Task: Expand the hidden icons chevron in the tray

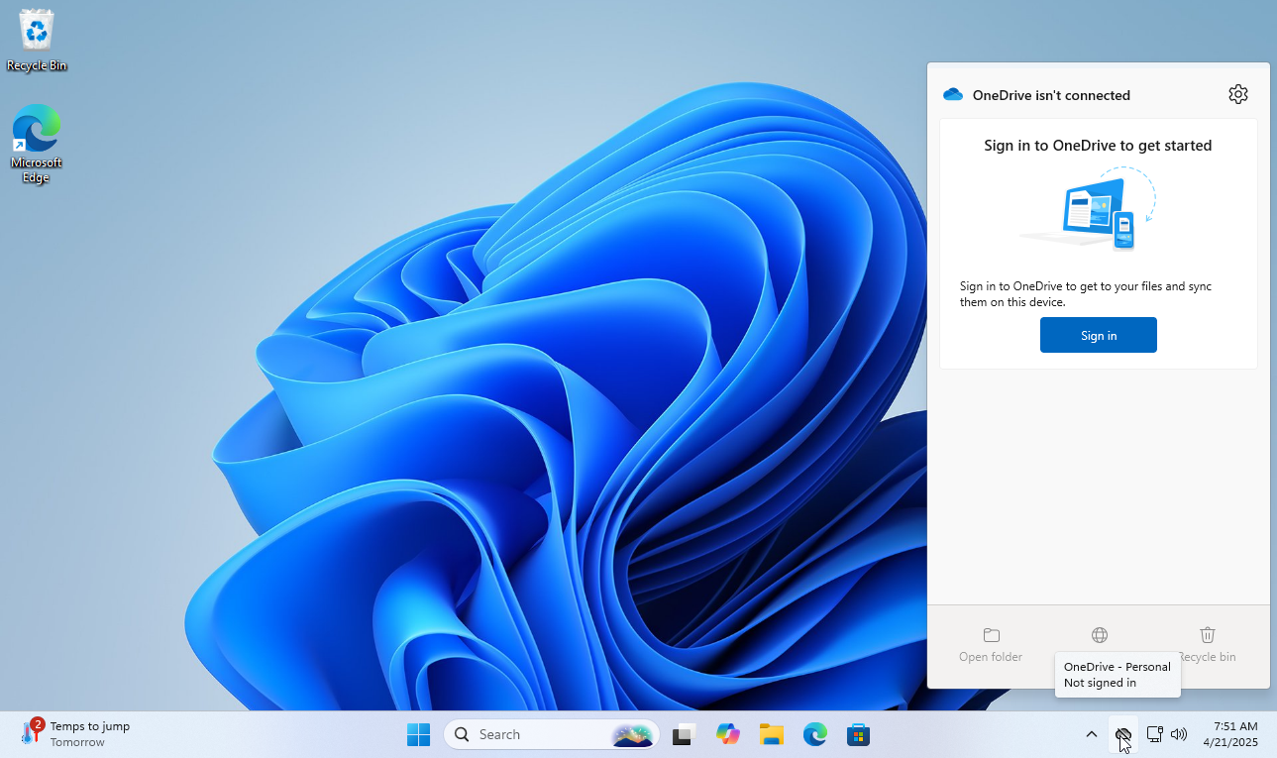Action: pos(1091,734)
